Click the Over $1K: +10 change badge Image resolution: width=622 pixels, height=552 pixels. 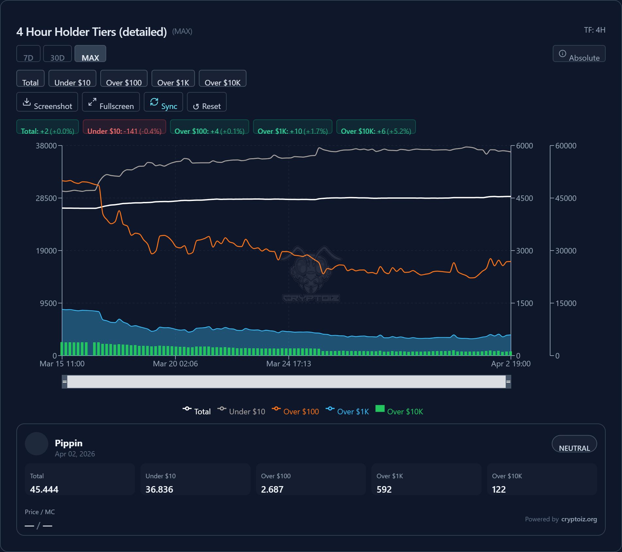tap(293, 127)
